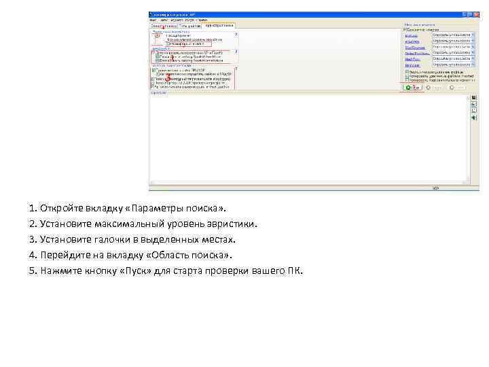The width and height of the screenshot is (489, 367).
Task: Toggle Эвристическое удаление файлов checkbox
Action: (407, 72)
